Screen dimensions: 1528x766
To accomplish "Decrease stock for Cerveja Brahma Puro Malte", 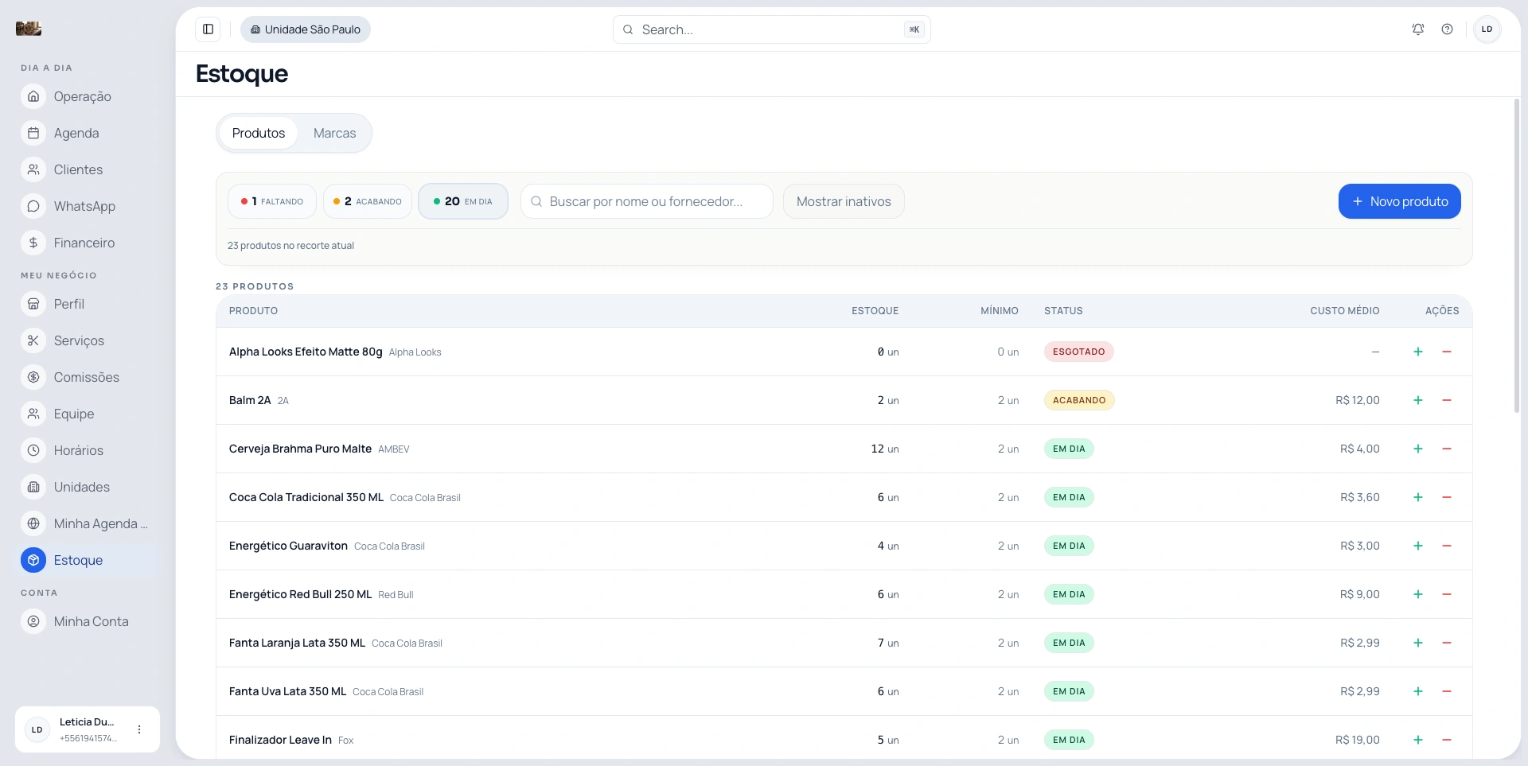I will 1446,449.
